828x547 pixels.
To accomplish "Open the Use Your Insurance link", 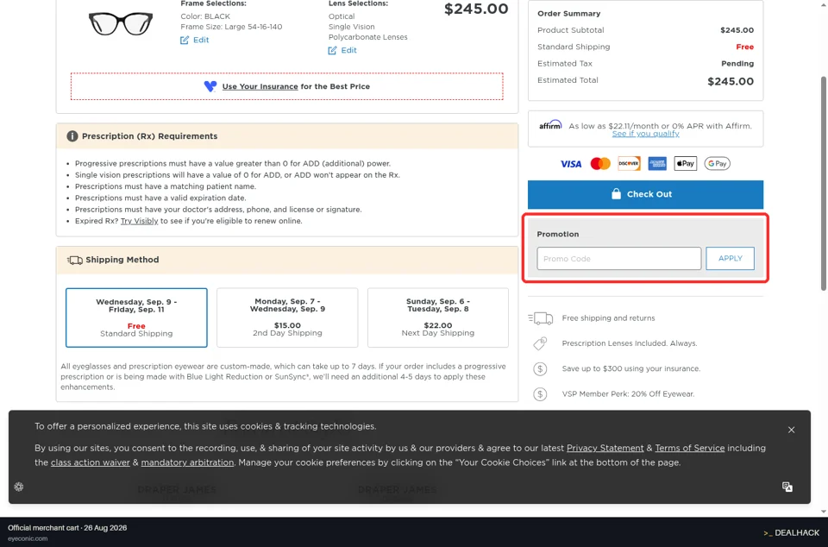I will tap(260, 86).
